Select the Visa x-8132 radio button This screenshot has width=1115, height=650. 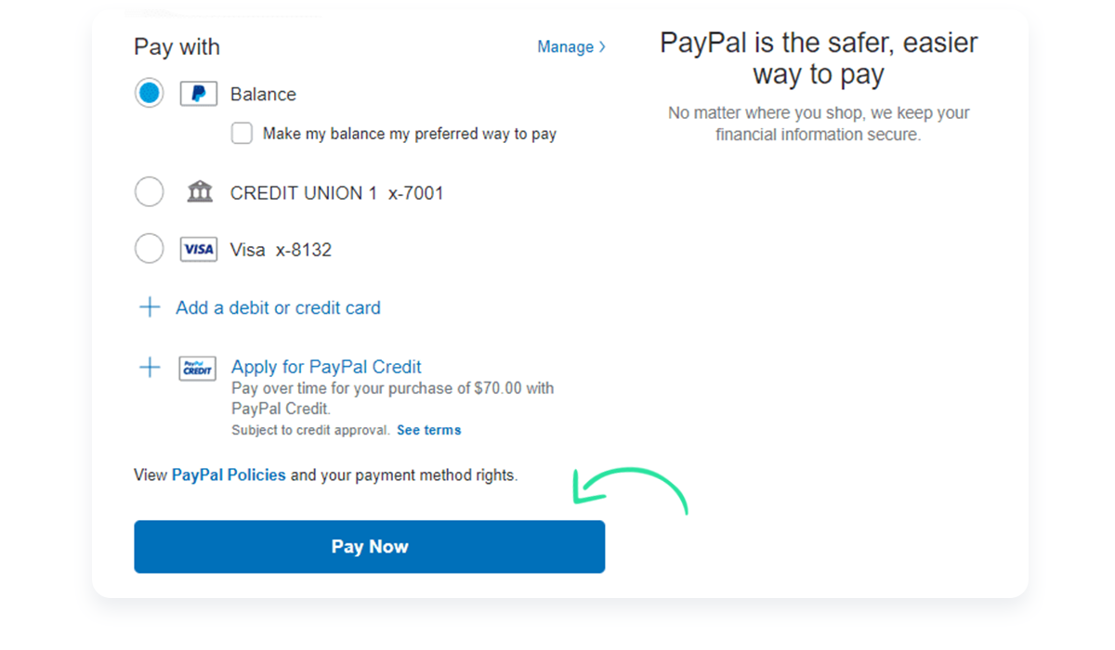coord(150,249)
